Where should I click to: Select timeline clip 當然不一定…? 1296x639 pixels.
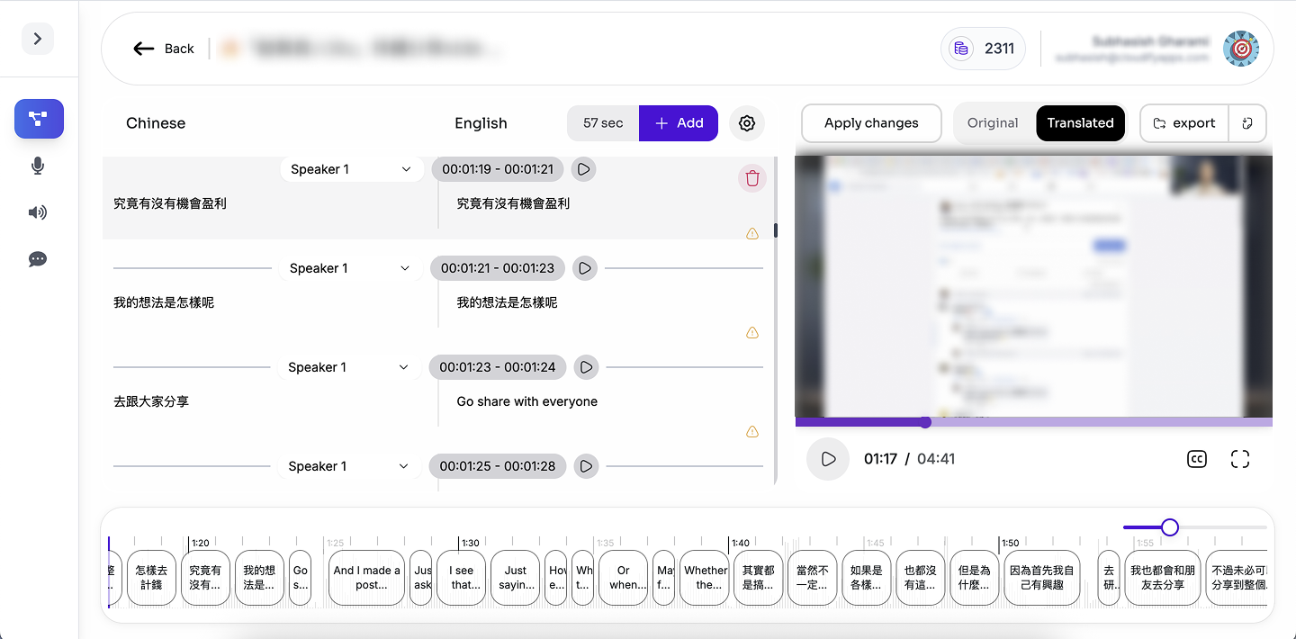coord(812,578)
